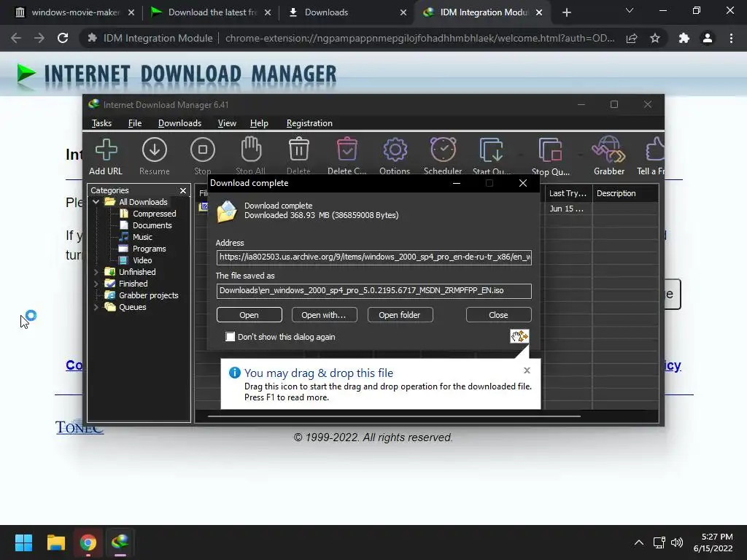Click the Open with... button
Viewport: 747px width, 560px height.
(324, 315)
